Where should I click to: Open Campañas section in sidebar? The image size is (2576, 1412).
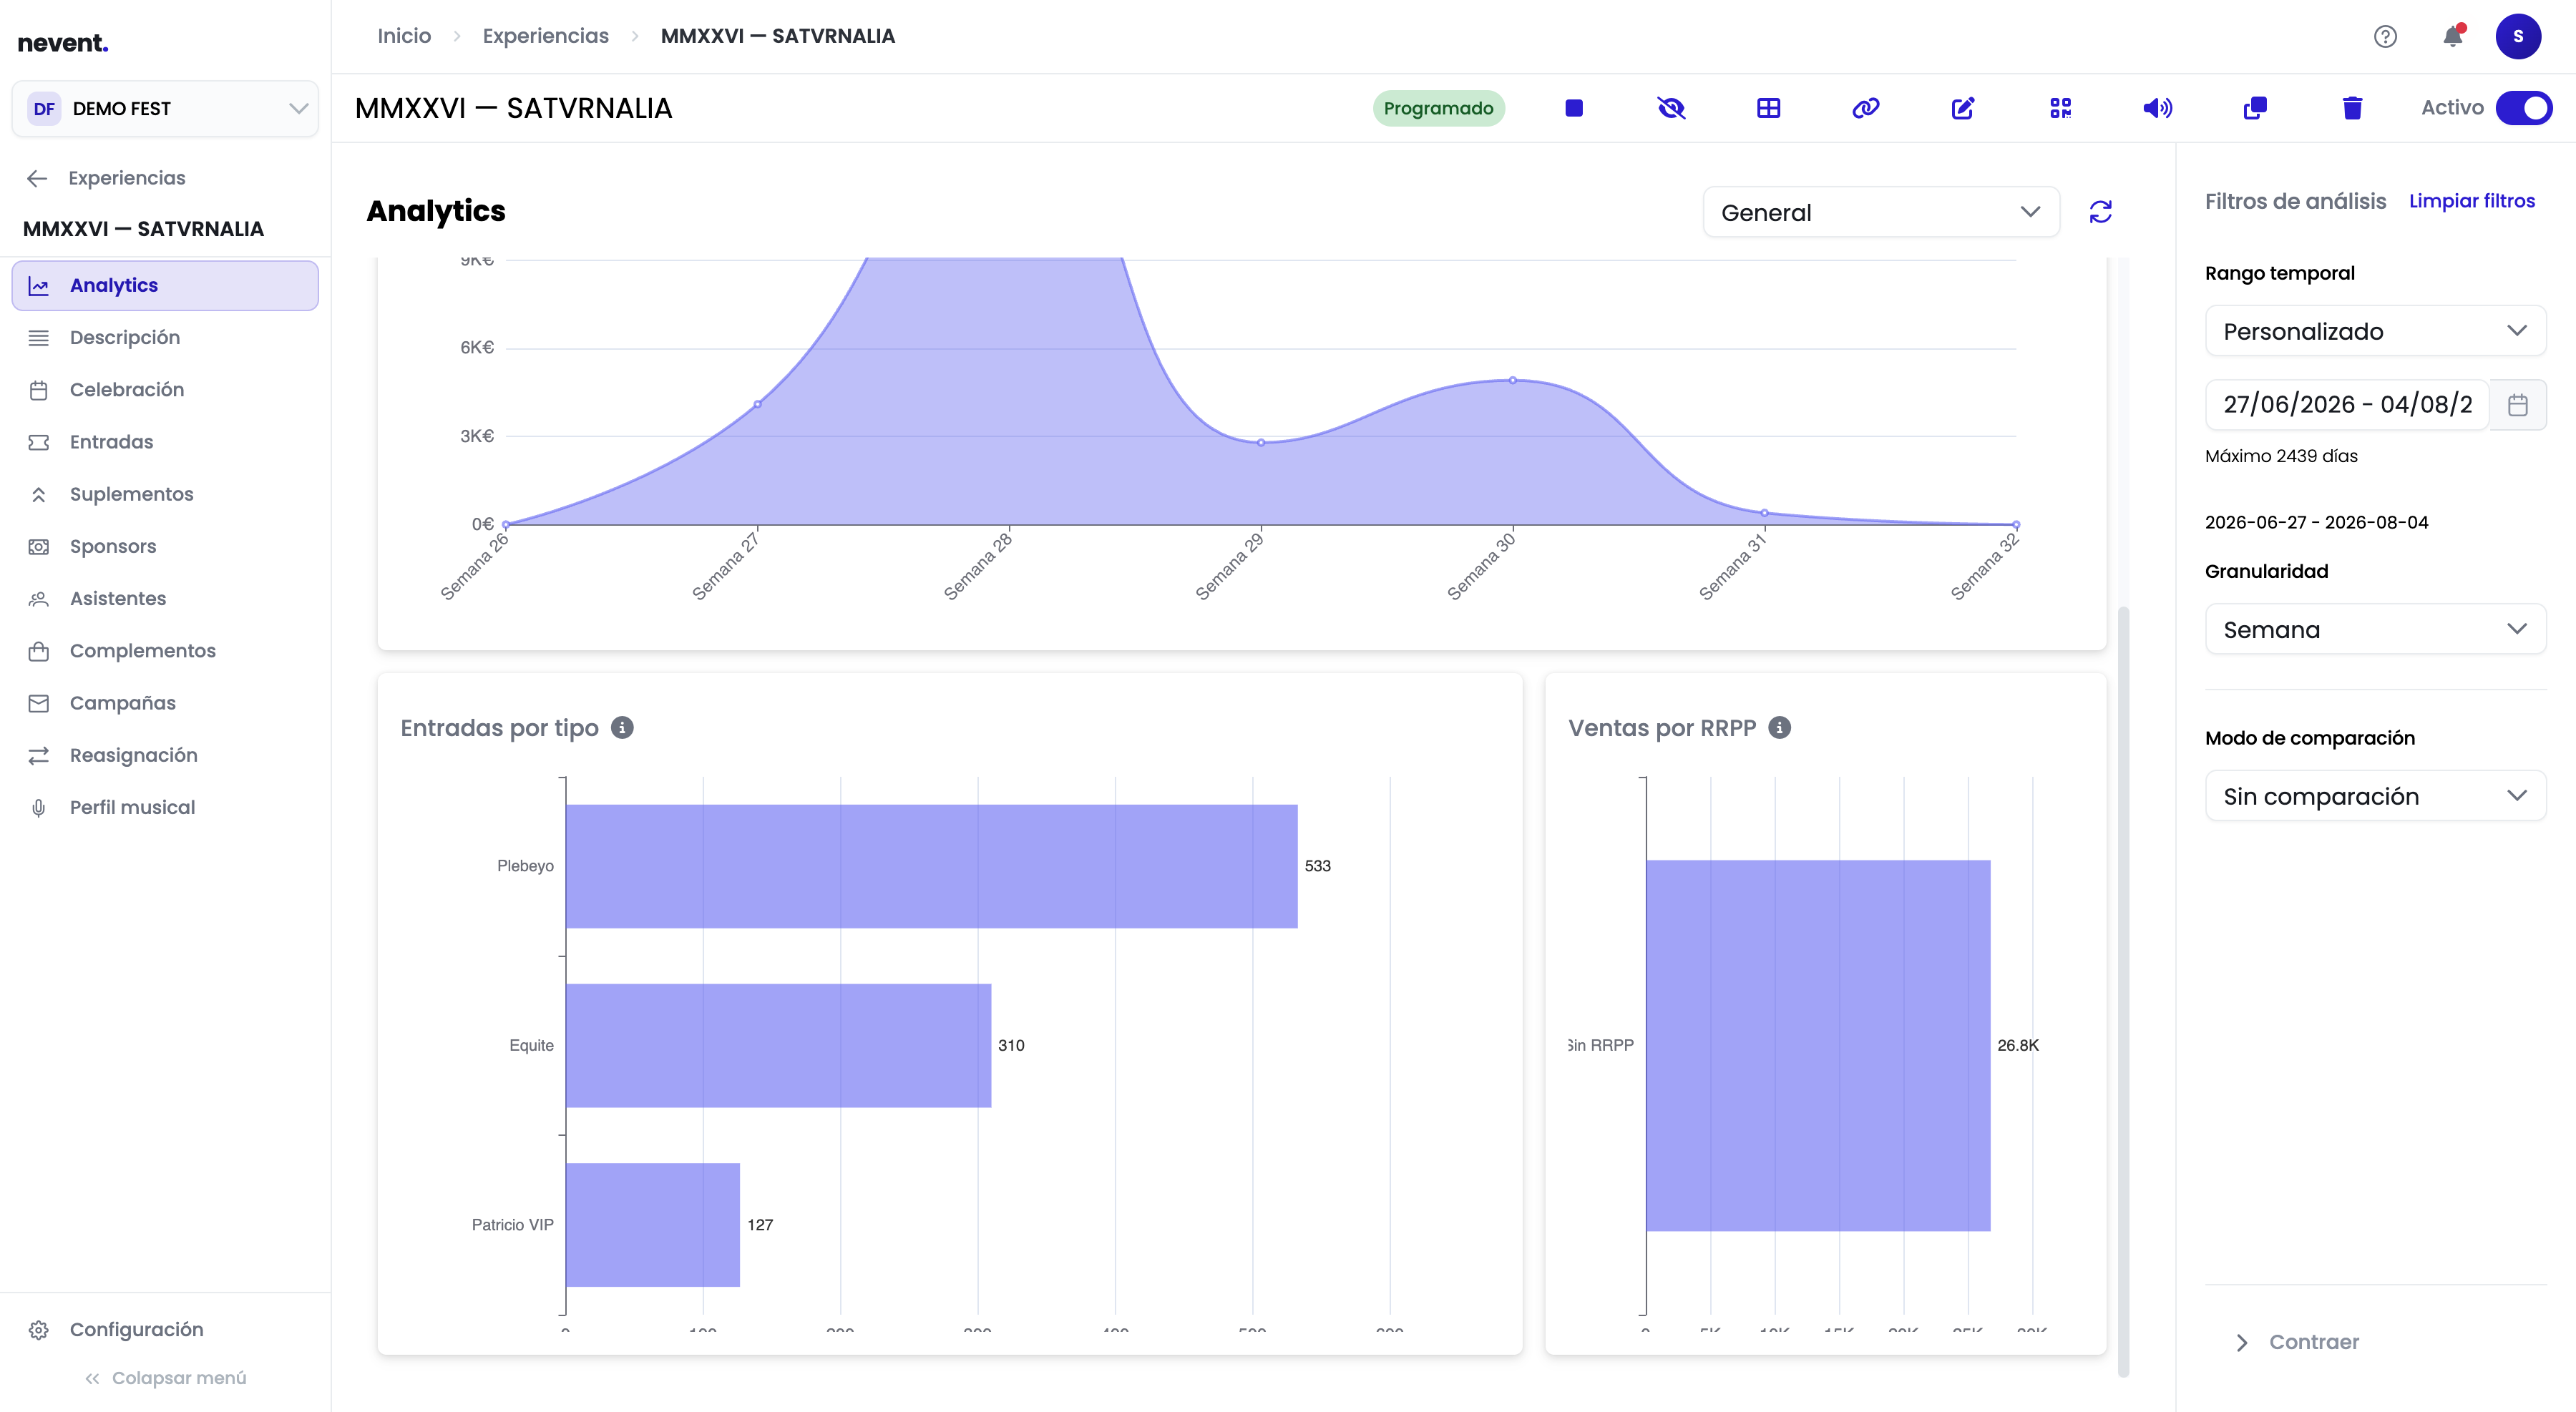[x=165, y=702]
